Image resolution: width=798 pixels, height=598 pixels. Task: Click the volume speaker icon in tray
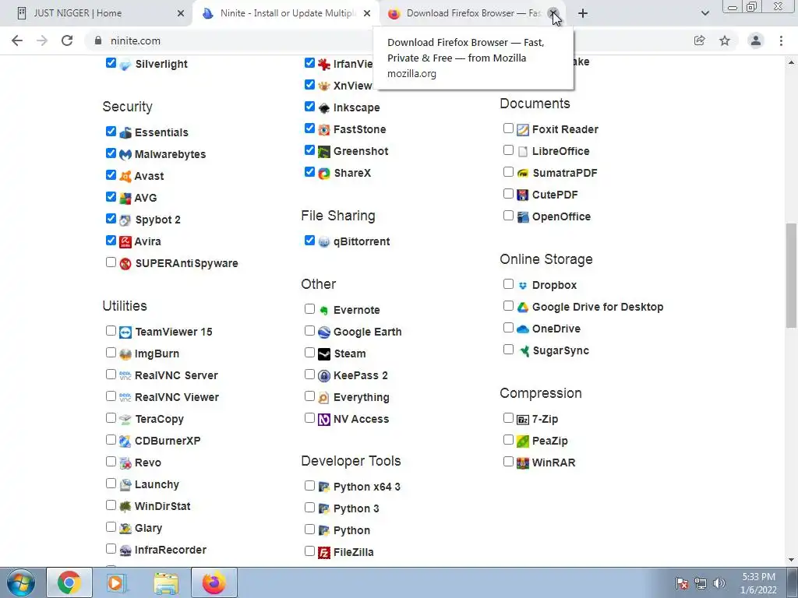click(719, 583)
